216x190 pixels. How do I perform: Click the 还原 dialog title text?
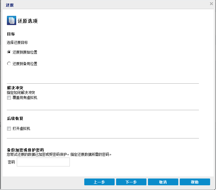[10, 5]
